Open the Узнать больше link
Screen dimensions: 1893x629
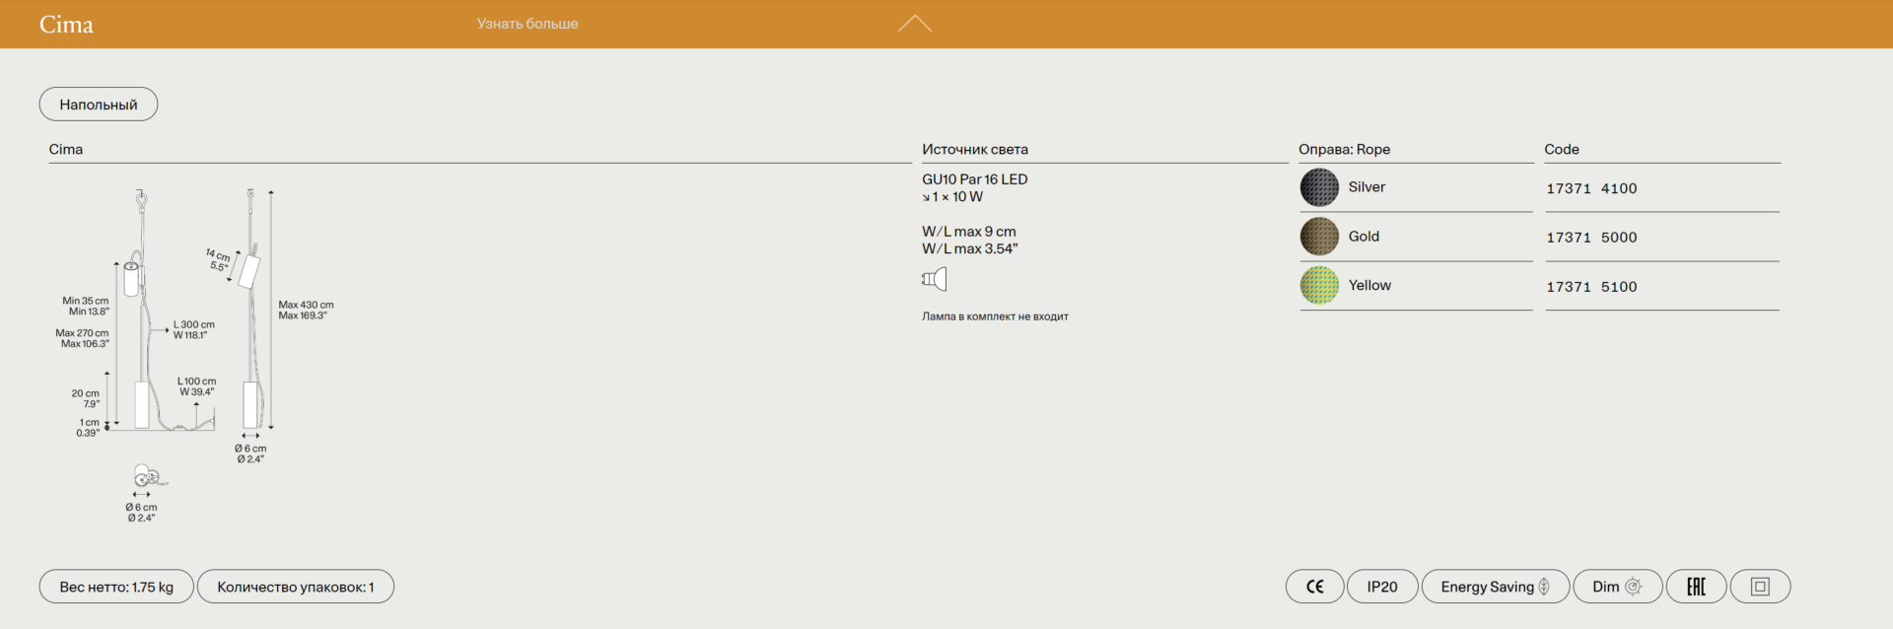click(526, 24)
